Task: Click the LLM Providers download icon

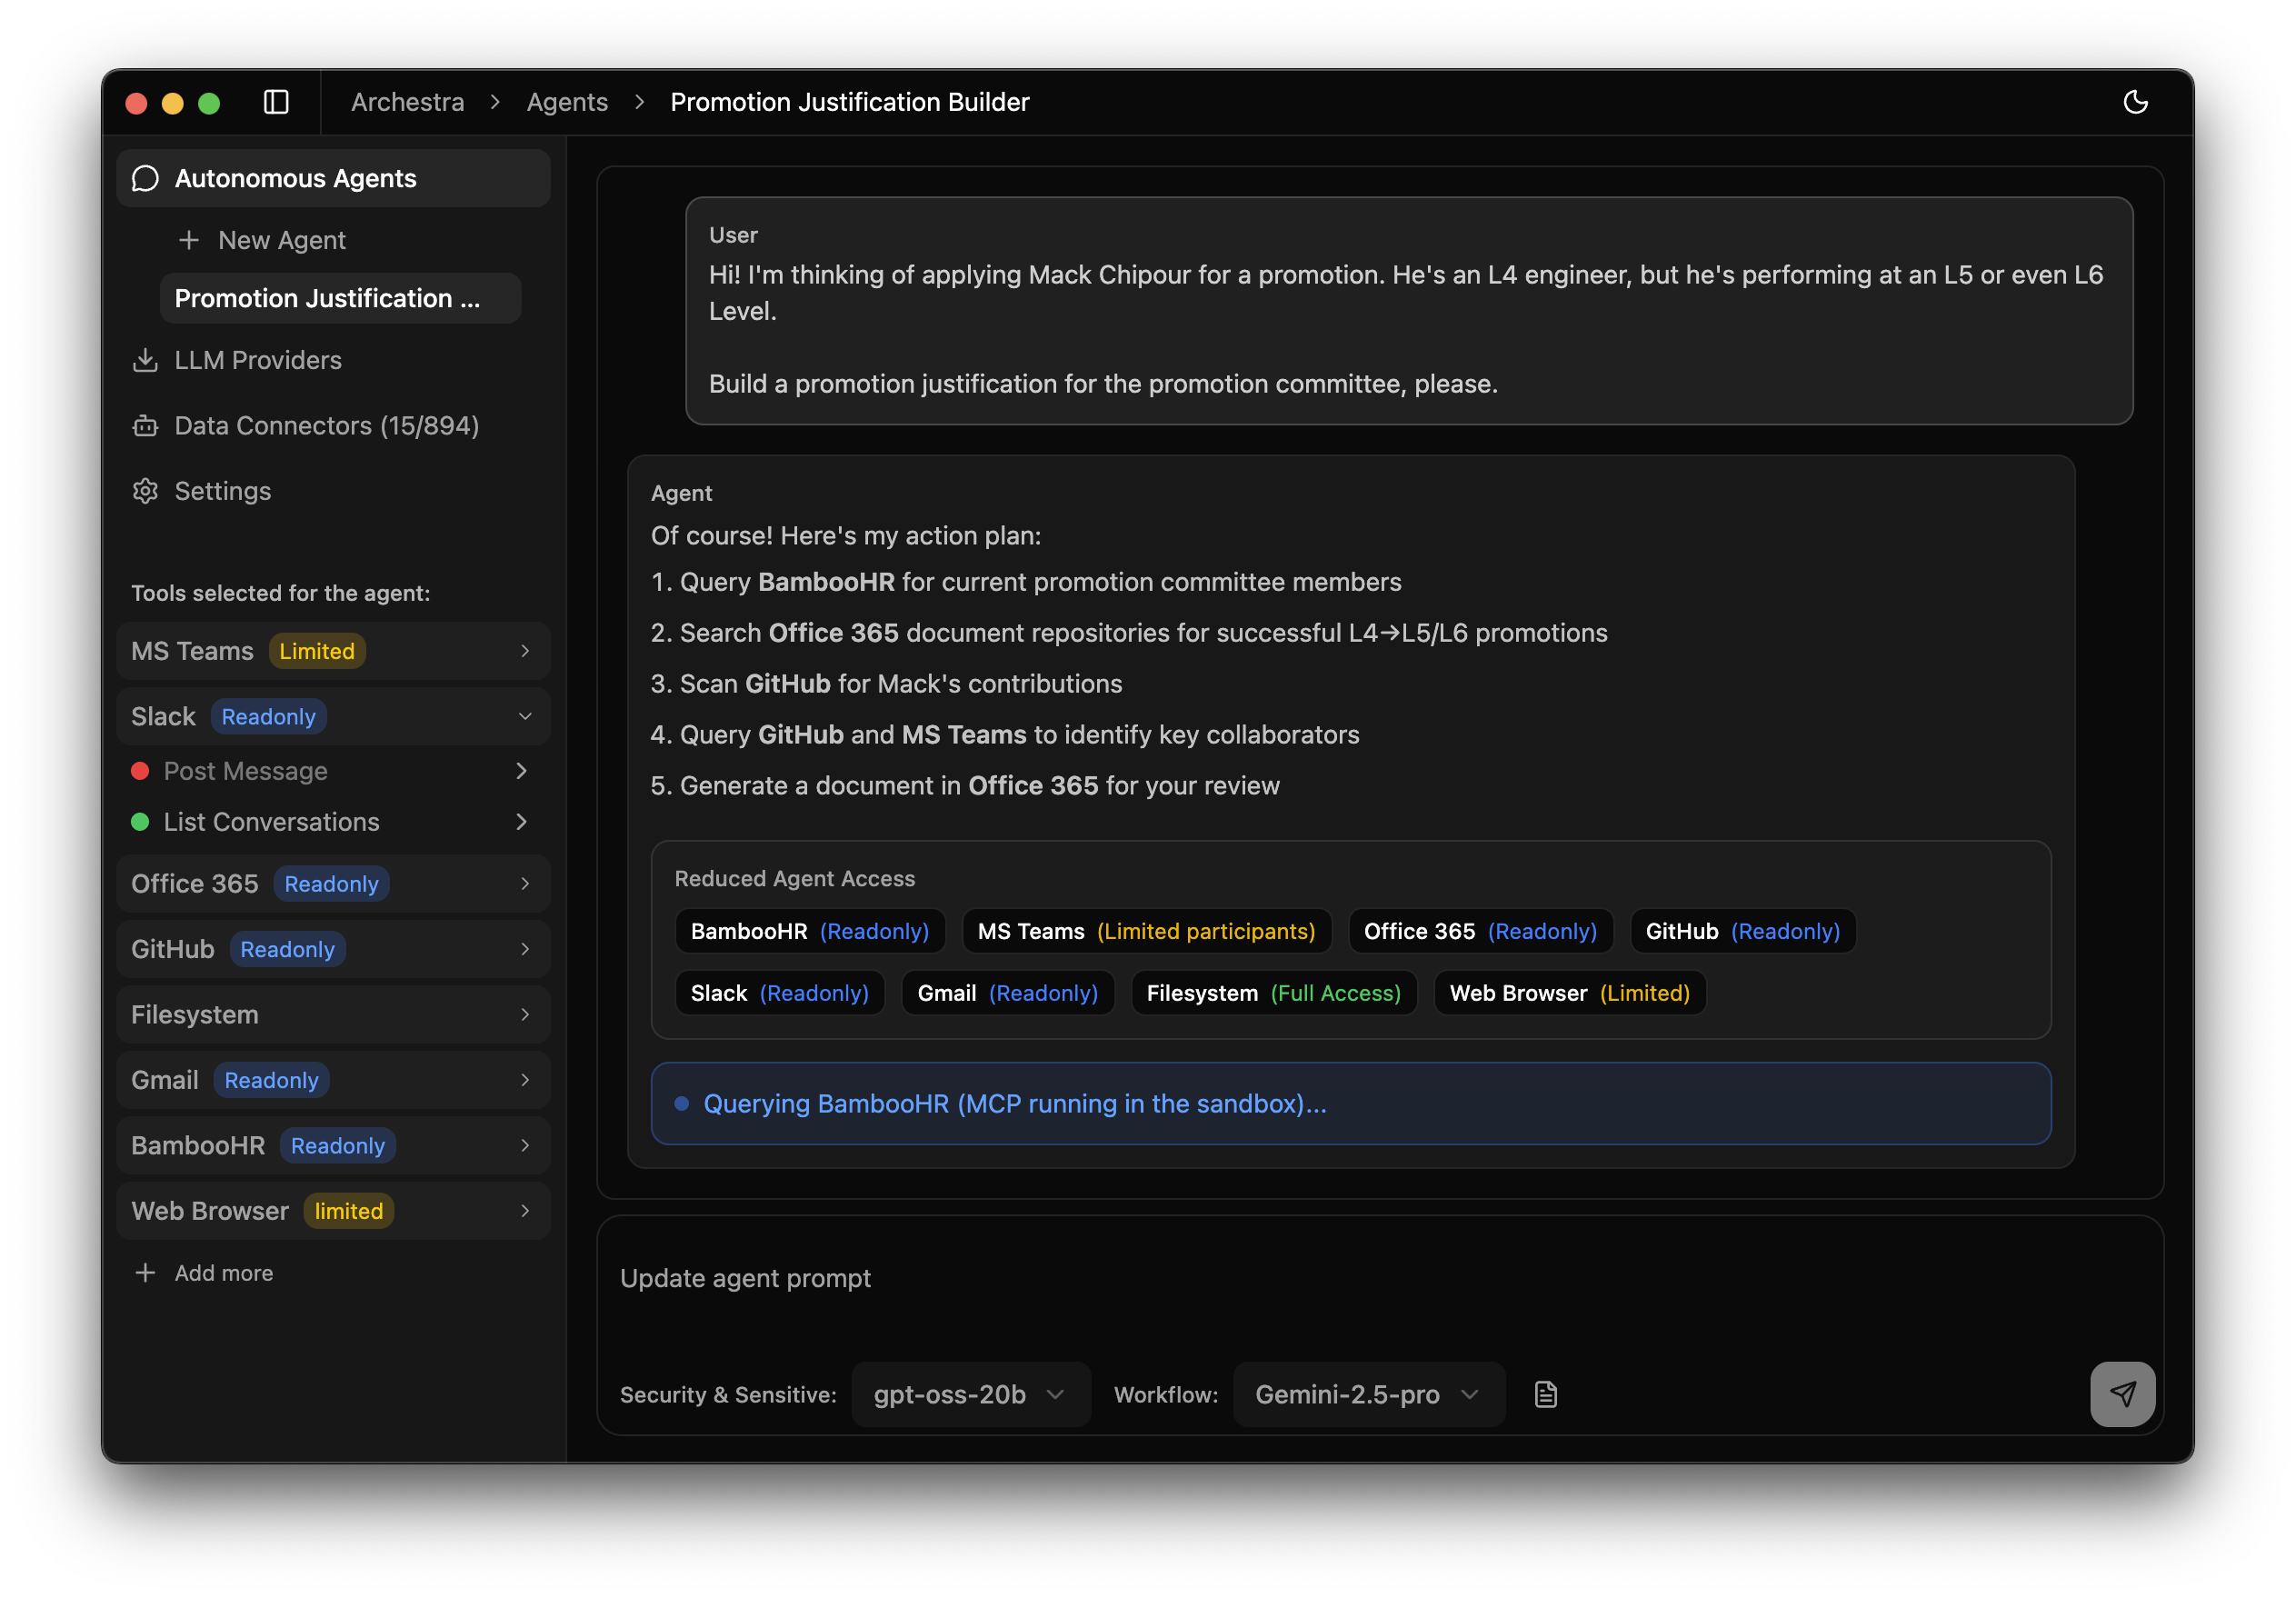Action: coord(146,360)
